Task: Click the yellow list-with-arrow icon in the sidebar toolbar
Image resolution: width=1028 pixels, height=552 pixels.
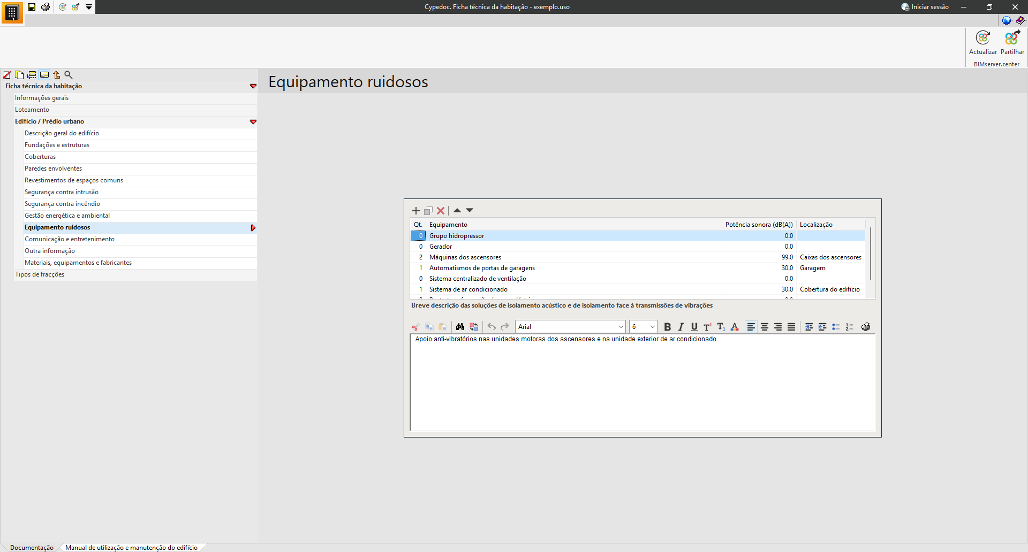Action: pos(32,75)
